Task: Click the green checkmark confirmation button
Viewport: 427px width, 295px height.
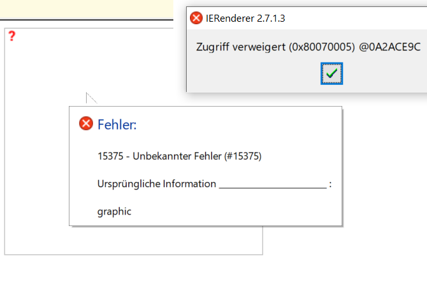Action: click(331, 73)
